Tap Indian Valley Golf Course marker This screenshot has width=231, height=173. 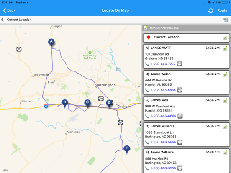90,53
